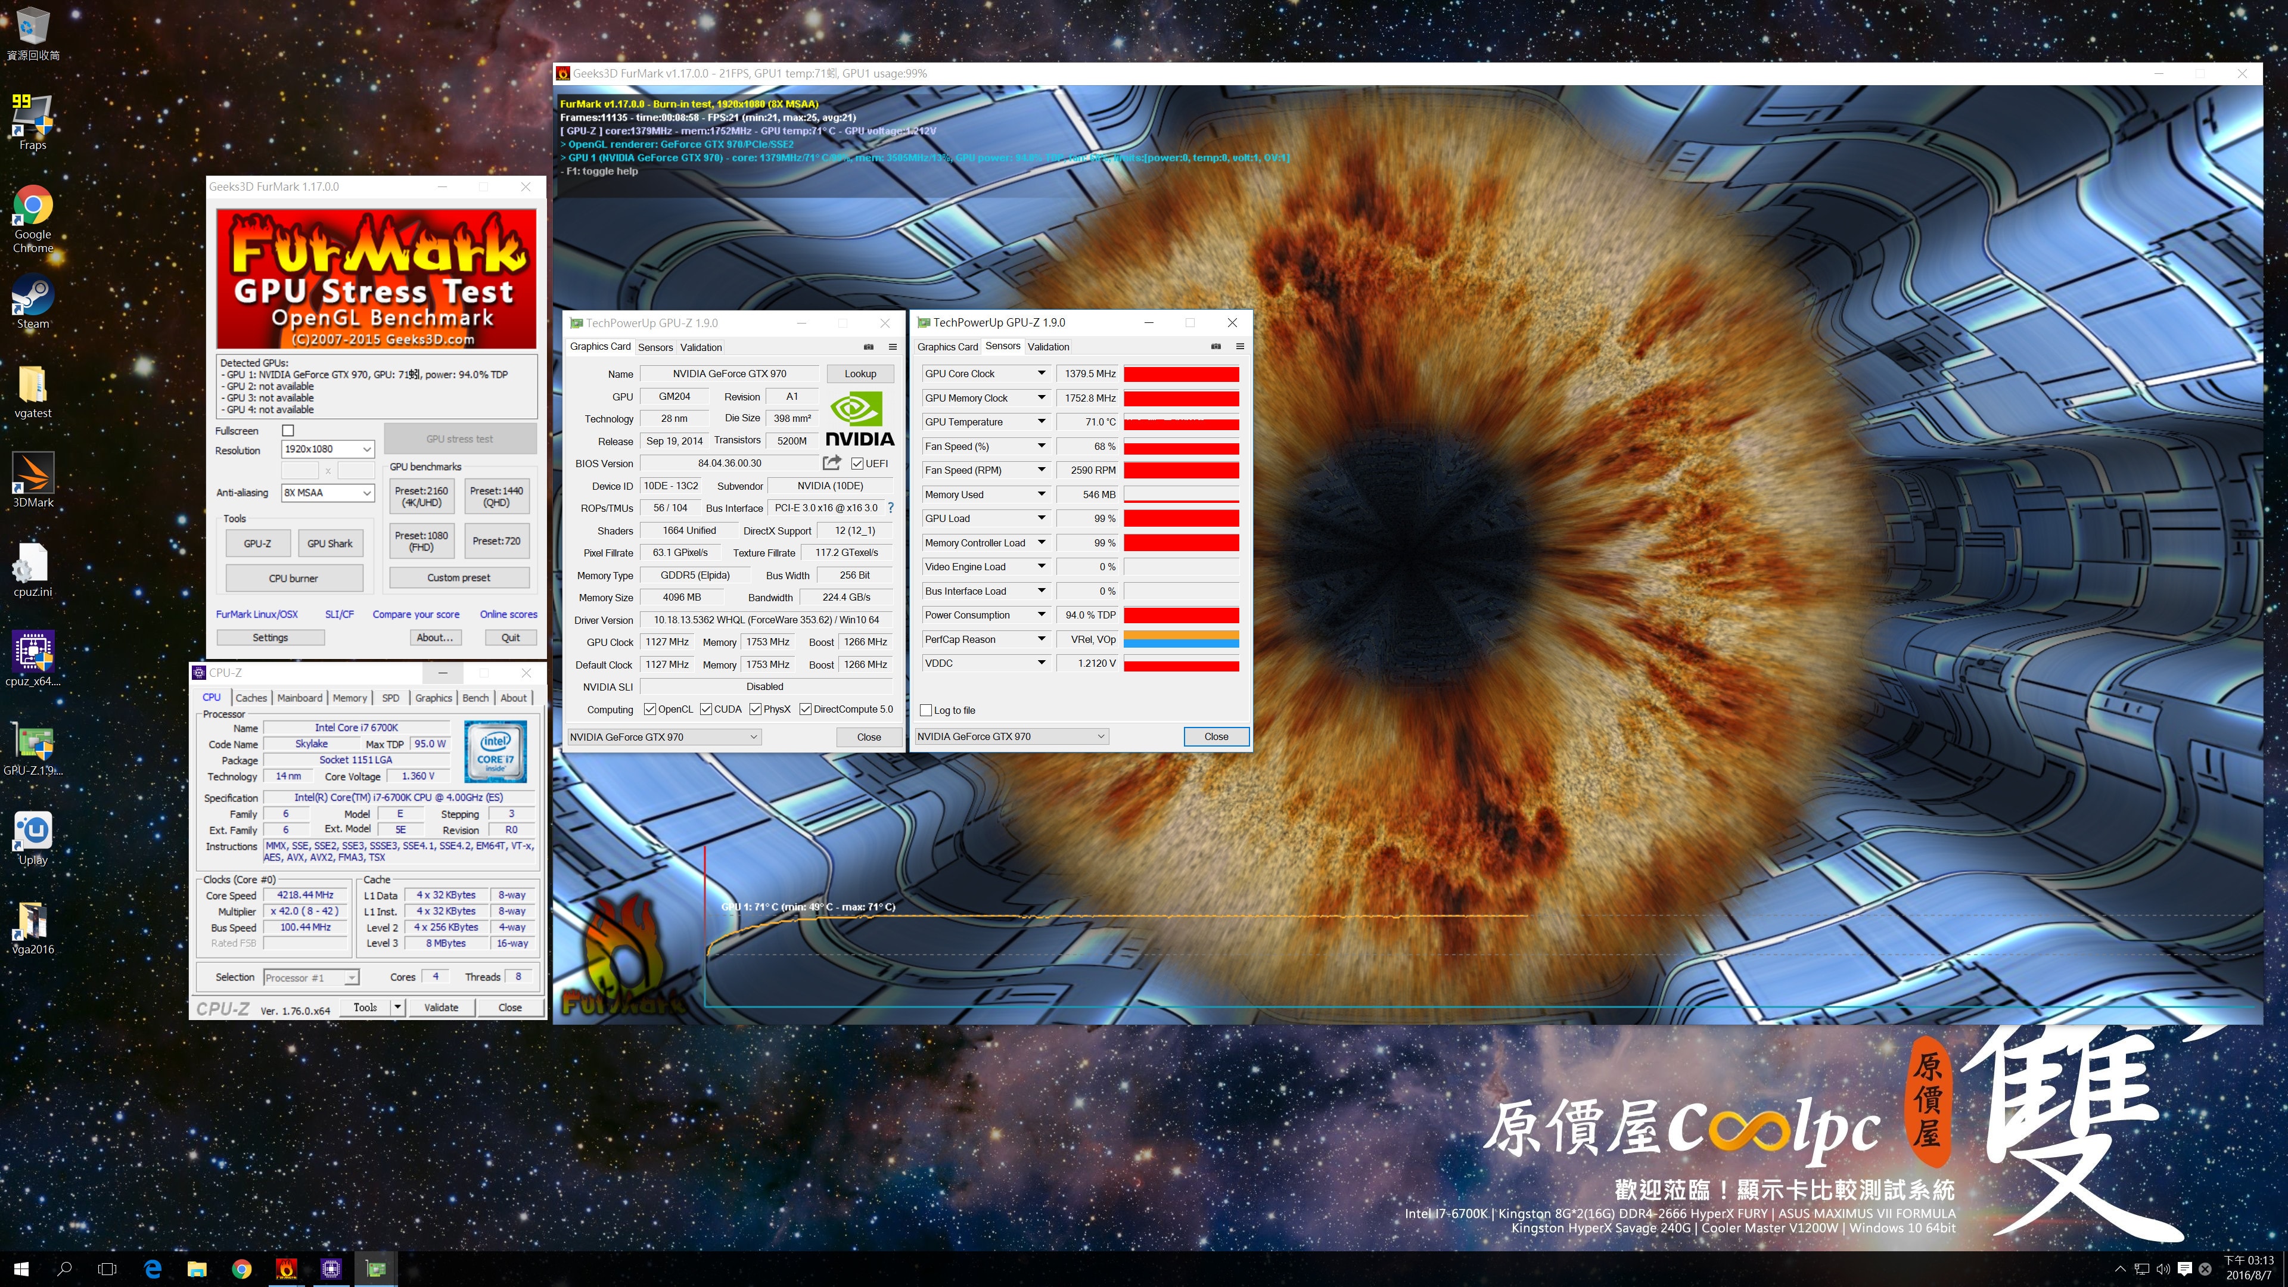Click the PerfCap Reason colored bar

click(x=1182, y=639)
